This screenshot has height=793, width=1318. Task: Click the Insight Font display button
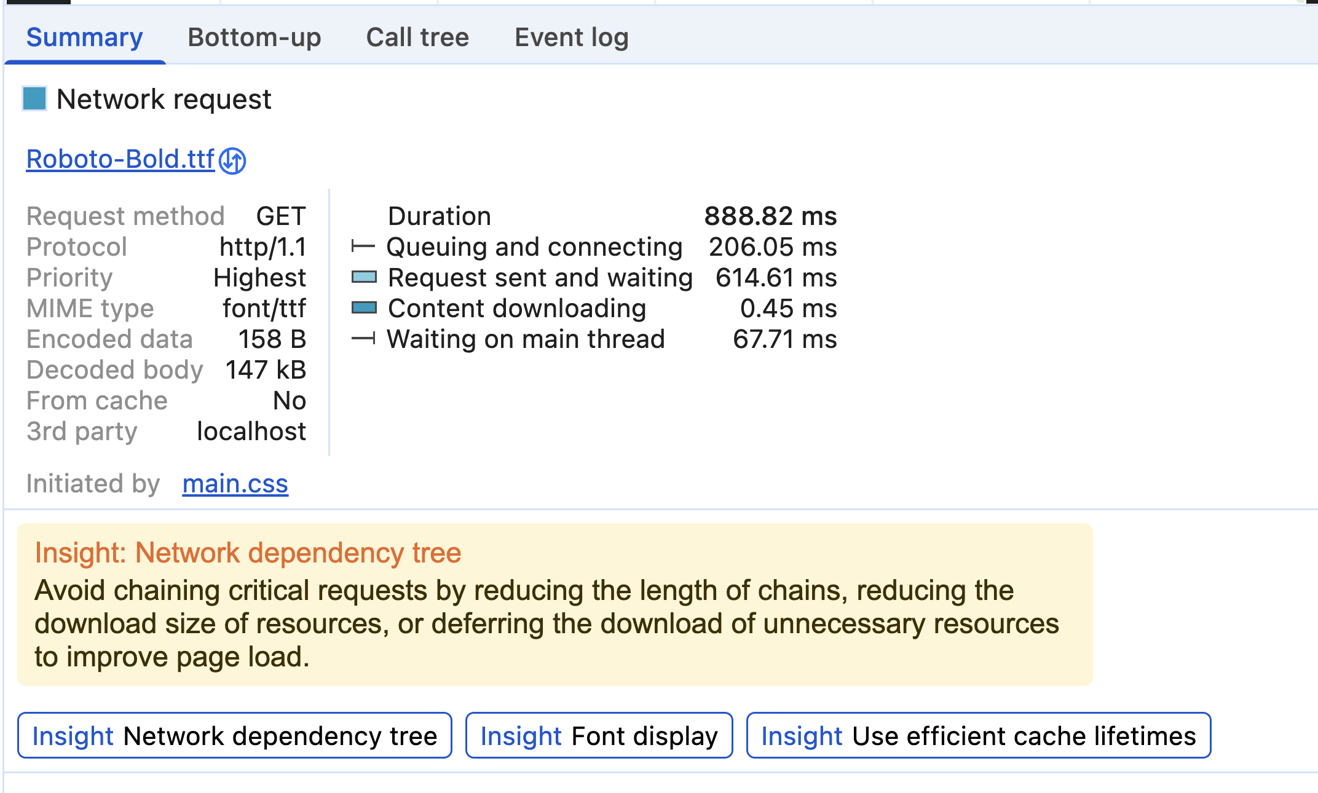click(599, 736)
